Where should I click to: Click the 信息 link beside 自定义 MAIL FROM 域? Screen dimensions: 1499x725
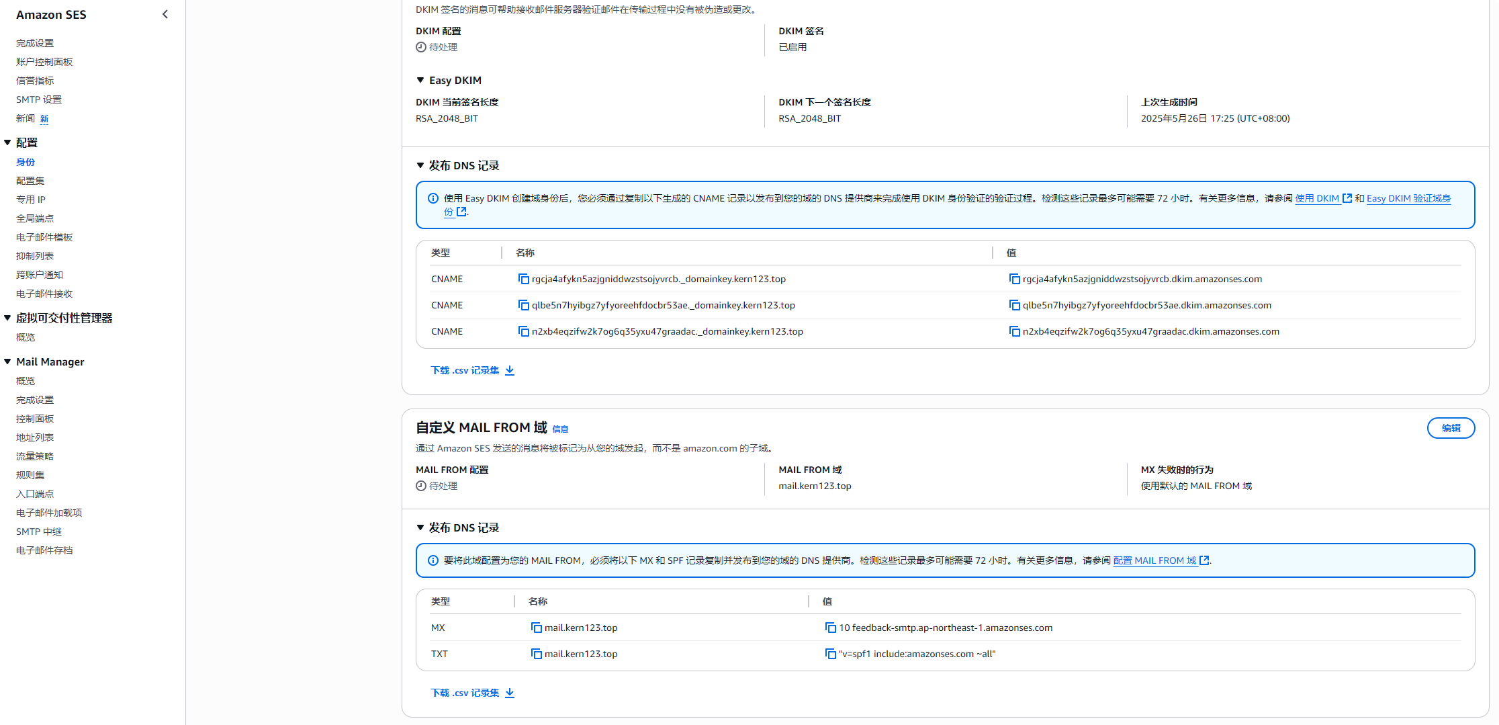click(x=560, y=429)
